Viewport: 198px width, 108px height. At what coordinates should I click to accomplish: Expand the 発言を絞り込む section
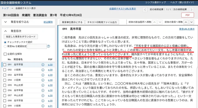[6, 22]
